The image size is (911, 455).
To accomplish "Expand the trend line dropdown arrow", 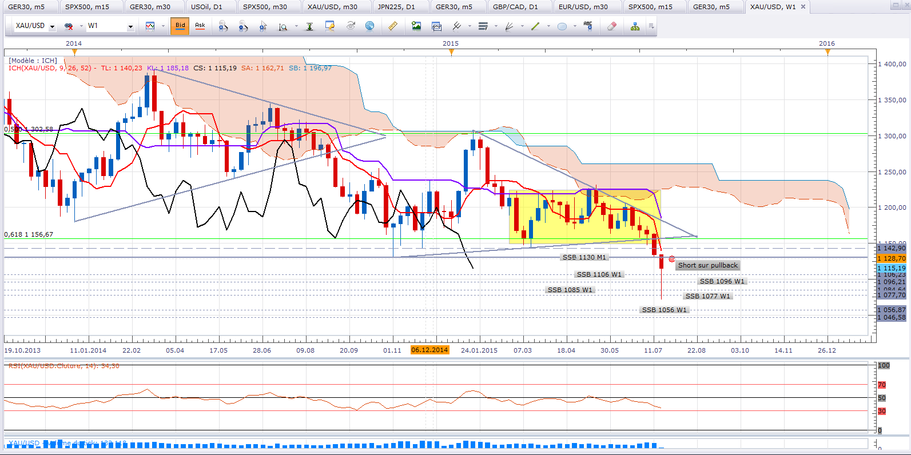I will click(x=548, y=26).
